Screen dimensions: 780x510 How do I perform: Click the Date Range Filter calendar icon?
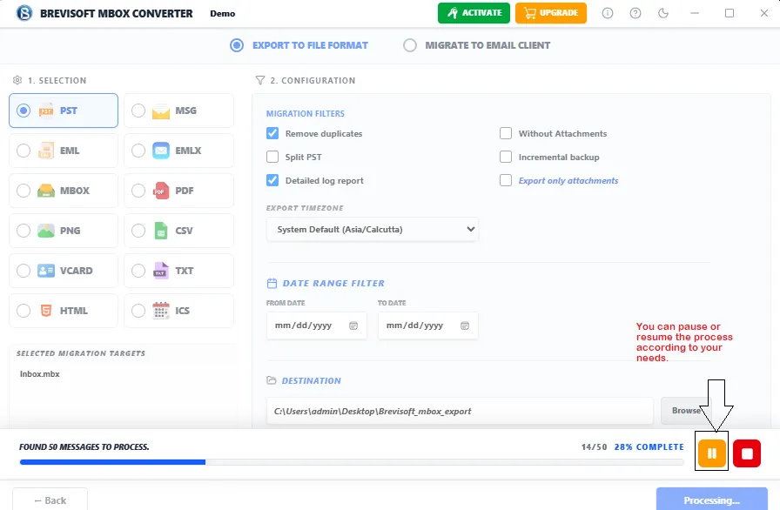pyautogui.click(x=272, y=284)
